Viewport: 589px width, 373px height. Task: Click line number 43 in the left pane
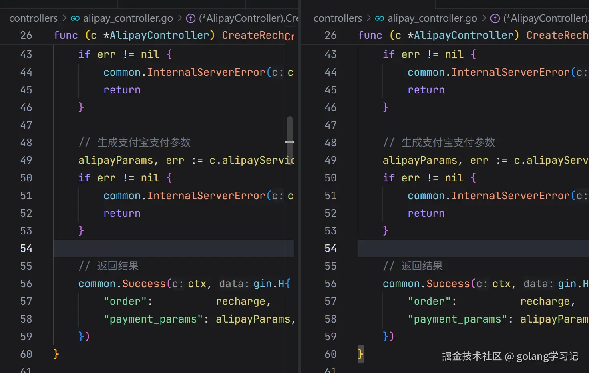tap(26, 54)
